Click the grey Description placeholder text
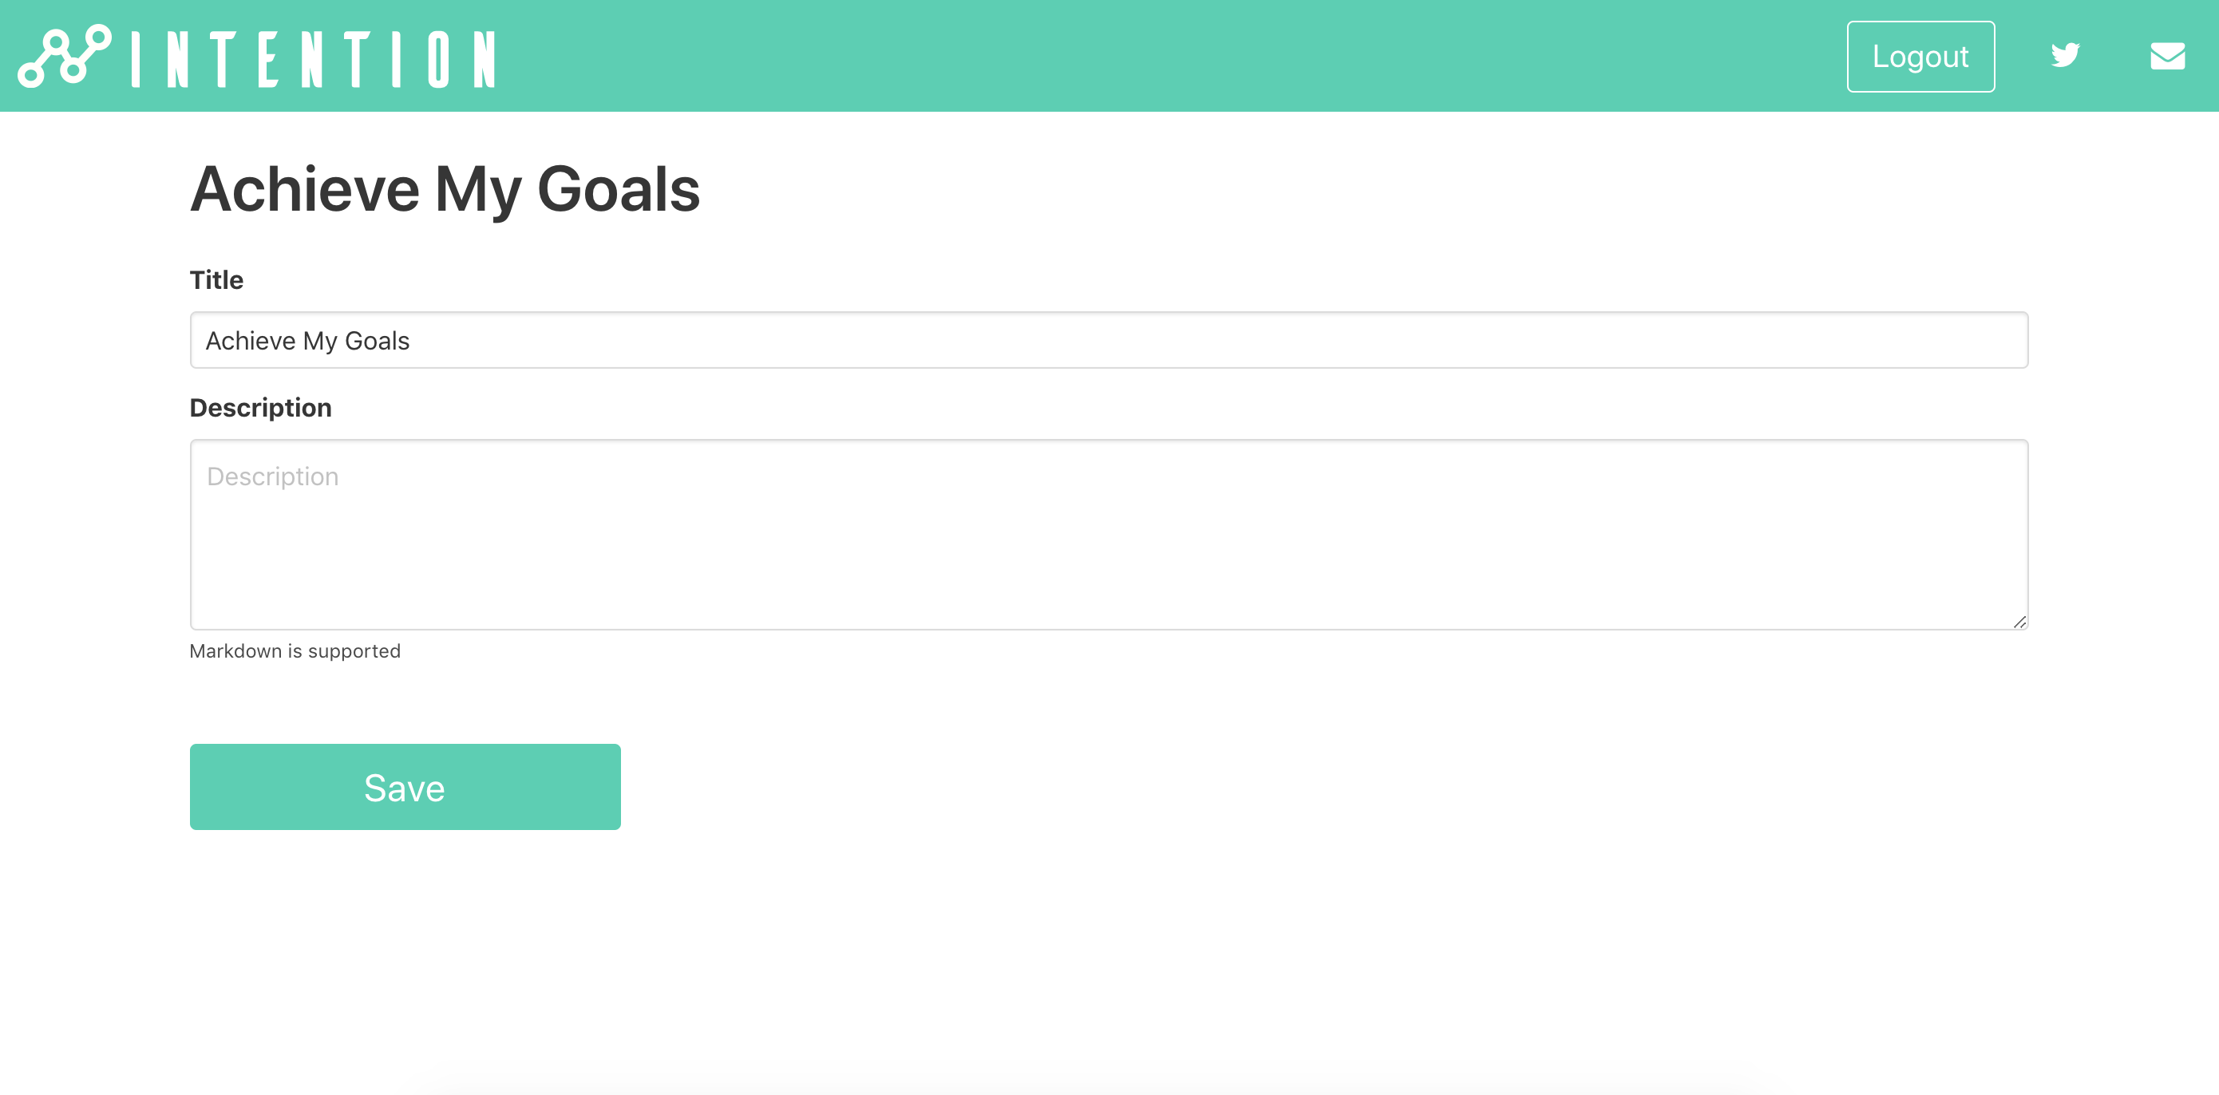Screen dimensions: 2219x1095 (272, 476)
